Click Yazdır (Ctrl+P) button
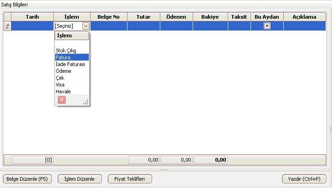The image size is (332, 188). pyautogui.click(x=304, y=179)
